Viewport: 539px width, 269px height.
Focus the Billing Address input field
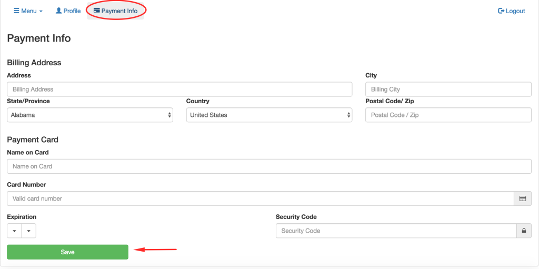tap(179, 89)
